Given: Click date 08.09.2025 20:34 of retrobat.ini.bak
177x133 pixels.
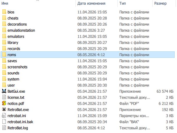Looking at the screenshot, I should (x=92, y=122).
